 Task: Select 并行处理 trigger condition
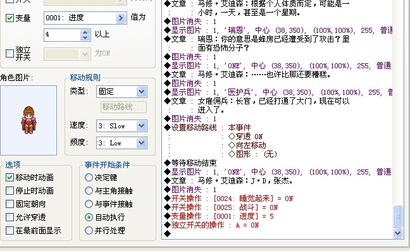point(89,230)
